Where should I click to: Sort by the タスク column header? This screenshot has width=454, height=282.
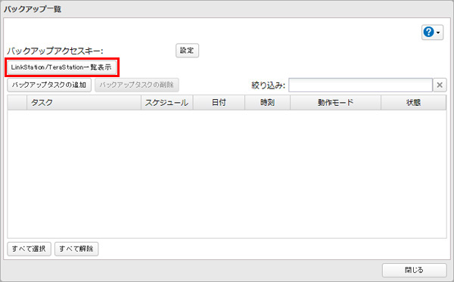(84, 102)
